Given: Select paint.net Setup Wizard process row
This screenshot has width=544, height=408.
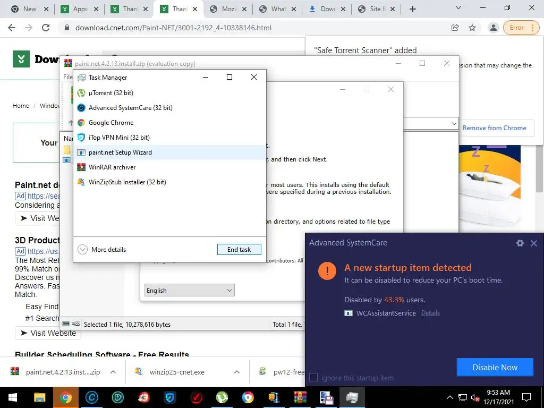Looking at the screenshot, I should click(x=169, y=152).
